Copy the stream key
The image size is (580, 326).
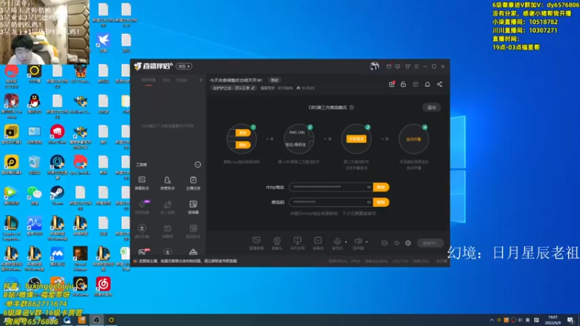tap(381, 202)
